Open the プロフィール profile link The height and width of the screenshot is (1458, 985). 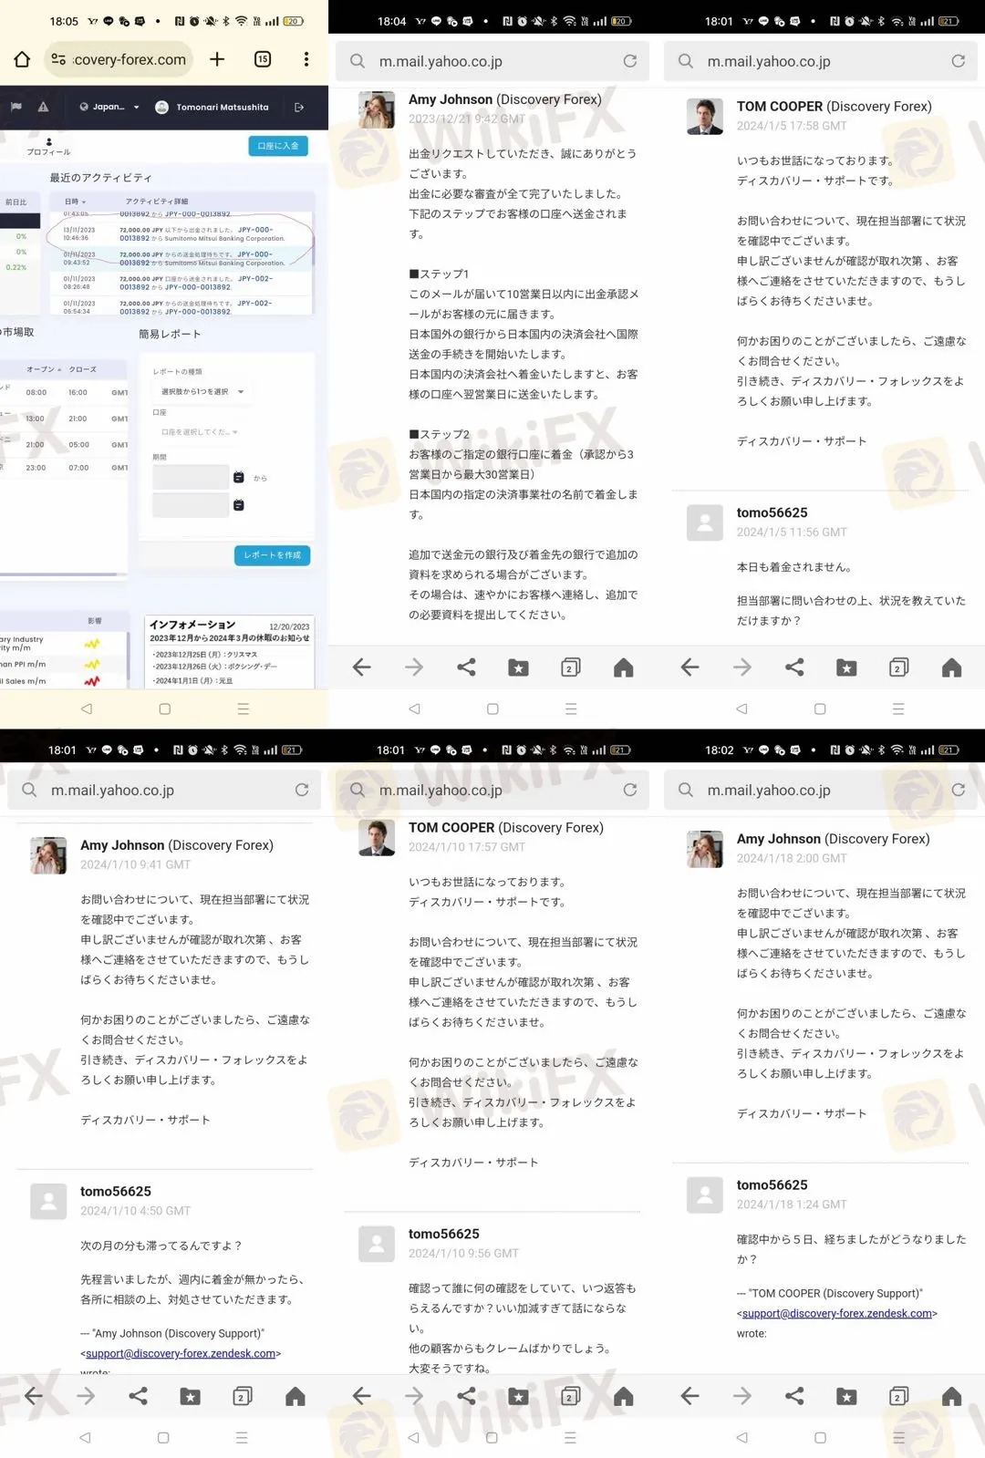[48, 147]
